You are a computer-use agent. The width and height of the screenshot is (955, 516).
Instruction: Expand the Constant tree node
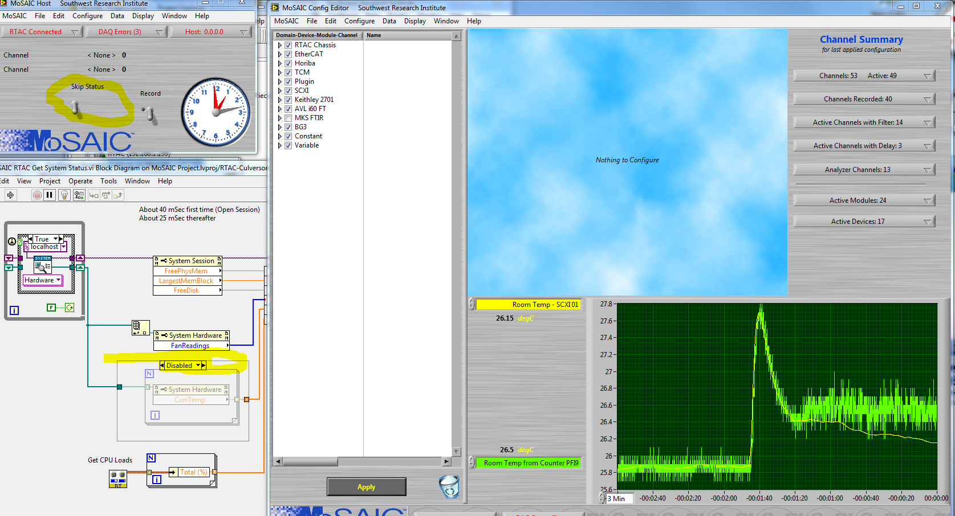(280, 136)
